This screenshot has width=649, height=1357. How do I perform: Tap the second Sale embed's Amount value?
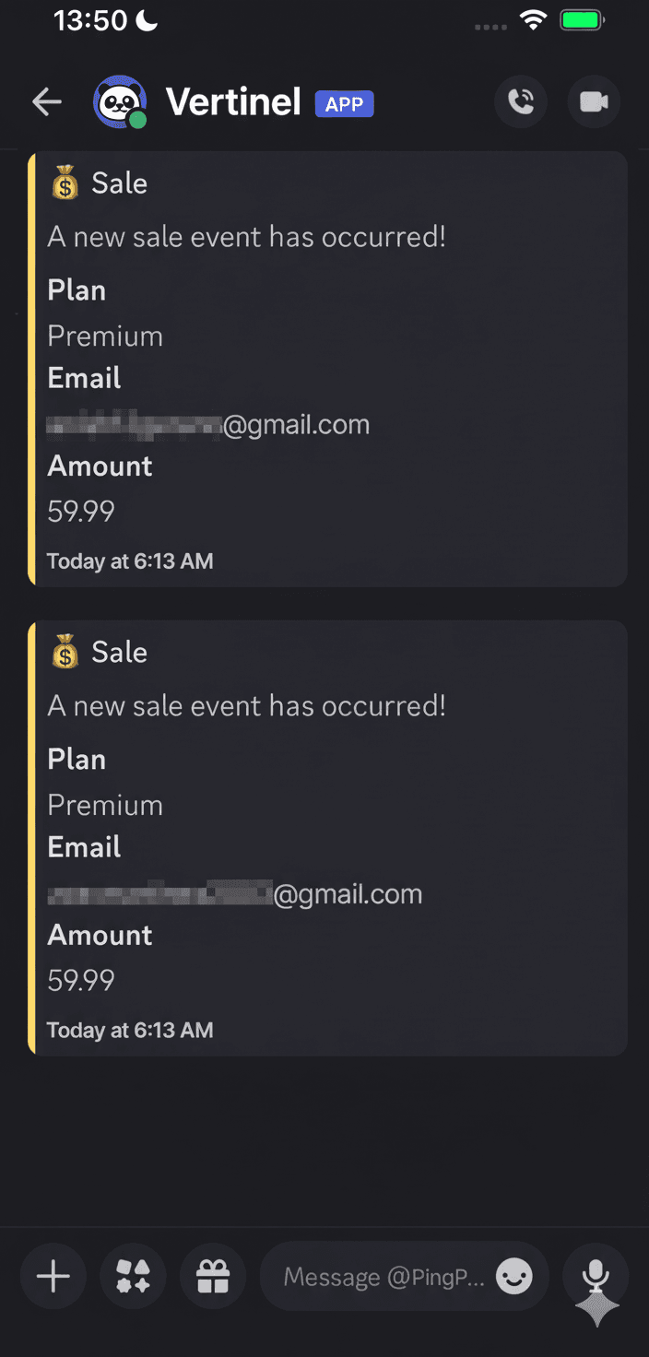click(81, 980)
